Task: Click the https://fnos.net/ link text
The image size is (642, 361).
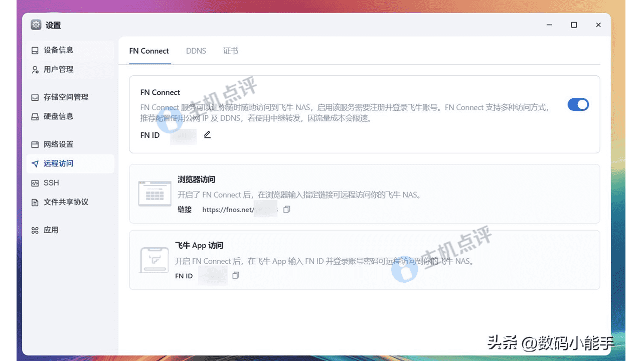Action: [x=227, y=210]
